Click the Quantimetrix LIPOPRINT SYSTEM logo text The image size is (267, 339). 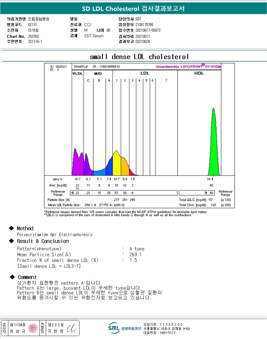click(188, 66)
